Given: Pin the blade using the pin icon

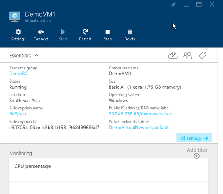Looking at the screenshot, I should coord(173,5).
